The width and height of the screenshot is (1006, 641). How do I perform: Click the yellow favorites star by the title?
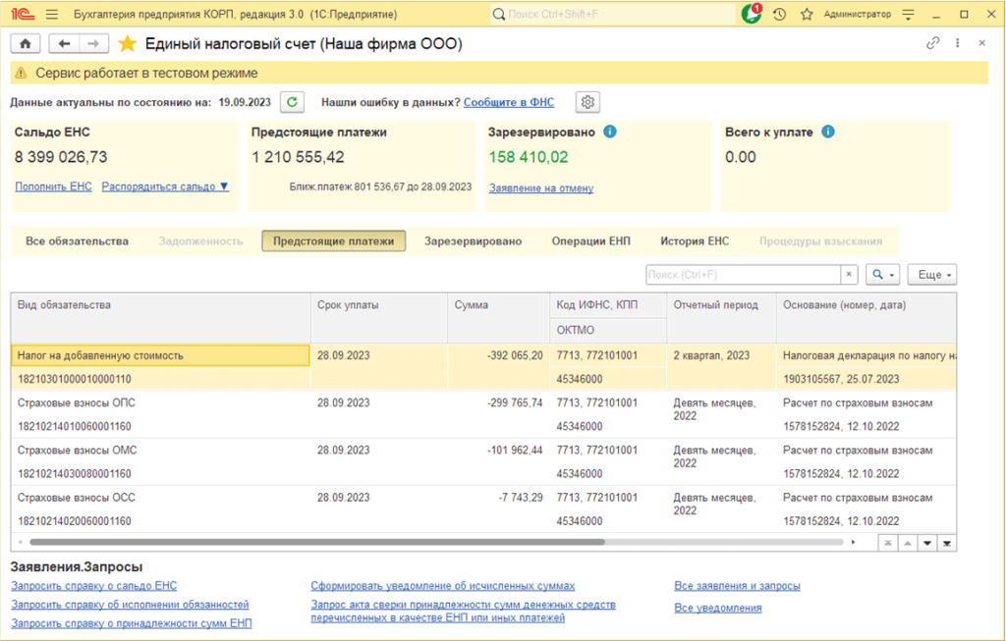[127, 44]
